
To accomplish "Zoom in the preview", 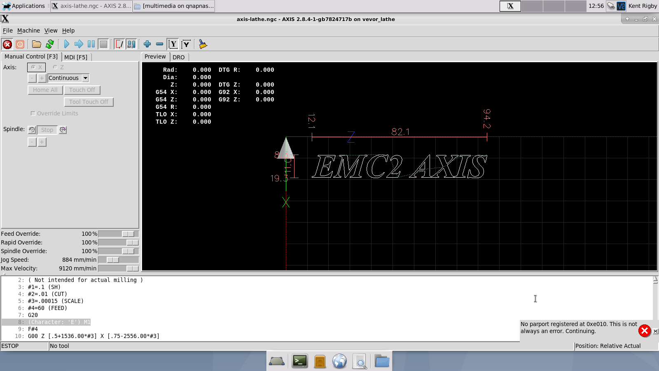I will (x=147, y=44).
